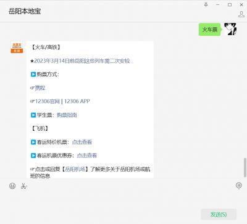Open 学生票 购票指南 link
The height and width of the screenshot is (224, 247).
pos(67,115)
